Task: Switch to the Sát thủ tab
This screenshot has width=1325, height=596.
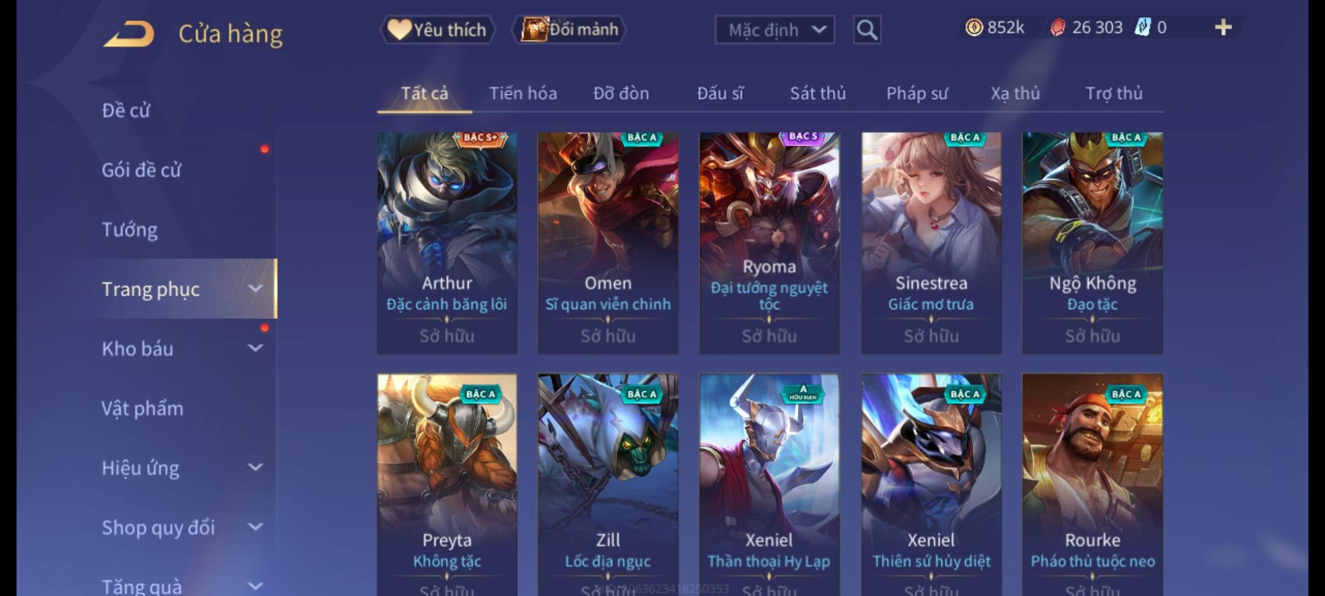Action: pyautogui.click(x=818, y=93)
